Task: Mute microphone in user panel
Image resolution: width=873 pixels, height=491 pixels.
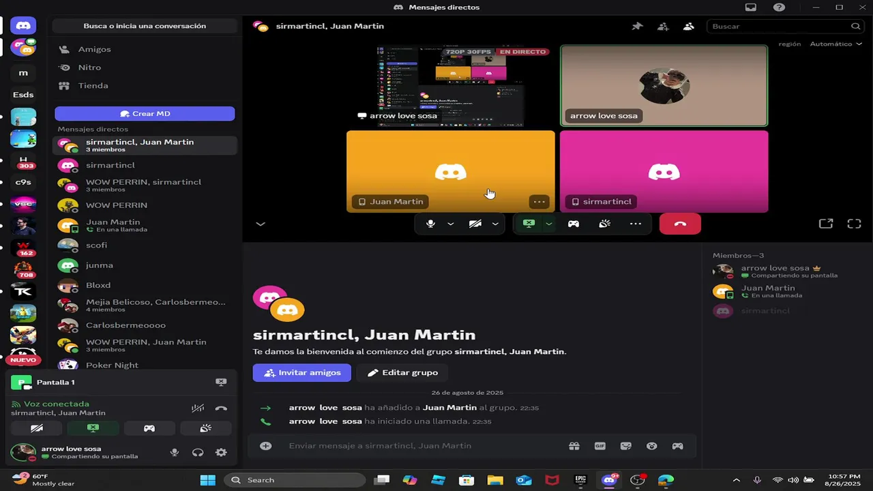Action: click(x=175, y=452)
